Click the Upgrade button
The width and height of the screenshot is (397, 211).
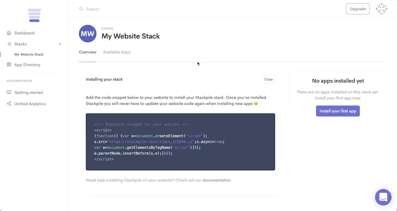coord(358,9)
